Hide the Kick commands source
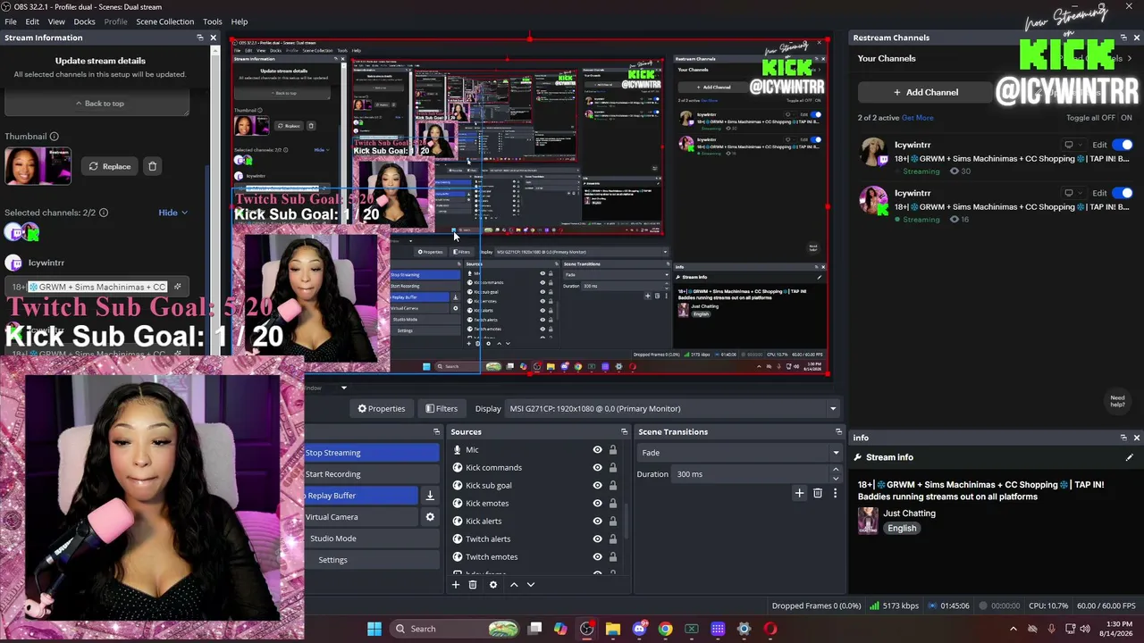 [597, 468]
